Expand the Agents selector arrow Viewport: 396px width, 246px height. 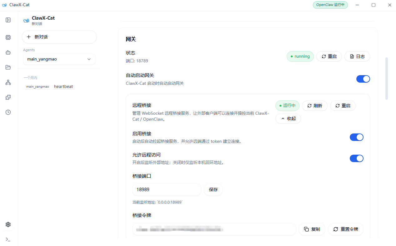pos(89,59)
